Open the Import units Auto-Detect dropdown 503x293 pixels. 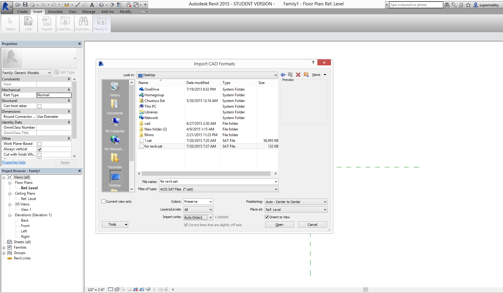pyautogui.click(x=198, y=217)
